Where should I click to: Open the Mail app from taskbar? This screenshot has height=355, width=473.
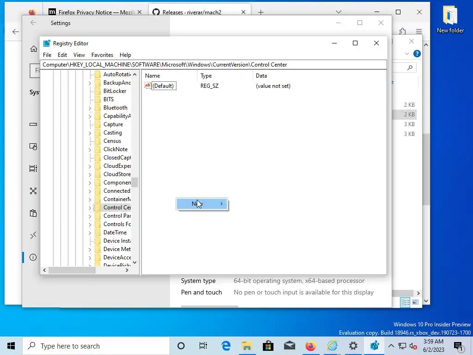[289, 346]
